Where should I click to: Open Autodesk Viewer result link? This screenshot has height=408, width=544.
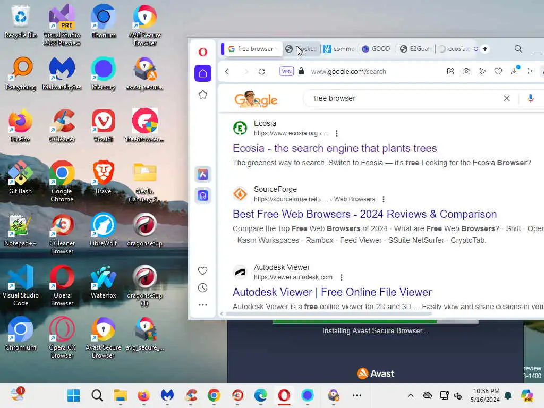332,293
